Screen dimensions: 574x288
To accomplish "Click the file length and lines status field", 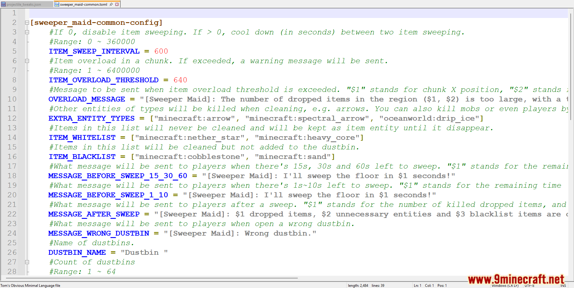I will coord(366,286).
